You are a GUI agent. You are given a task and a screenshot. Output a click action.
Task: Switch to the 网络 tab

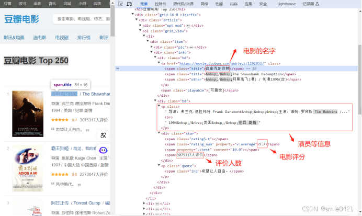(205, 4)
